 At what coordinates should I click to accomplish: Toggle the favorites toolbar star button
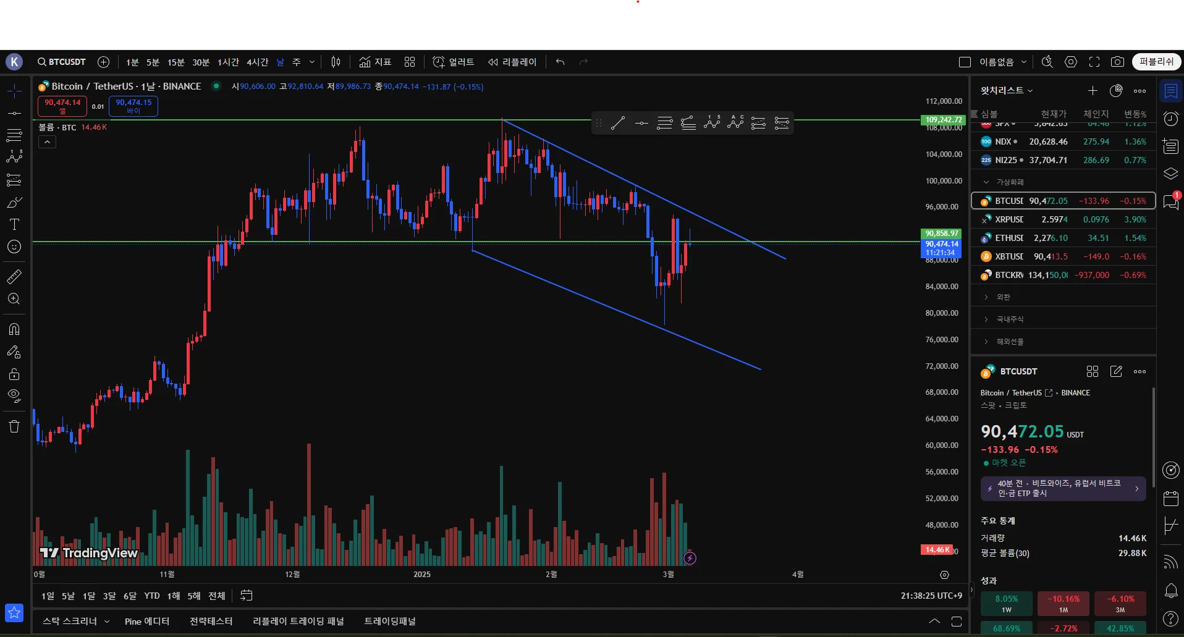[x=14, y=613]
